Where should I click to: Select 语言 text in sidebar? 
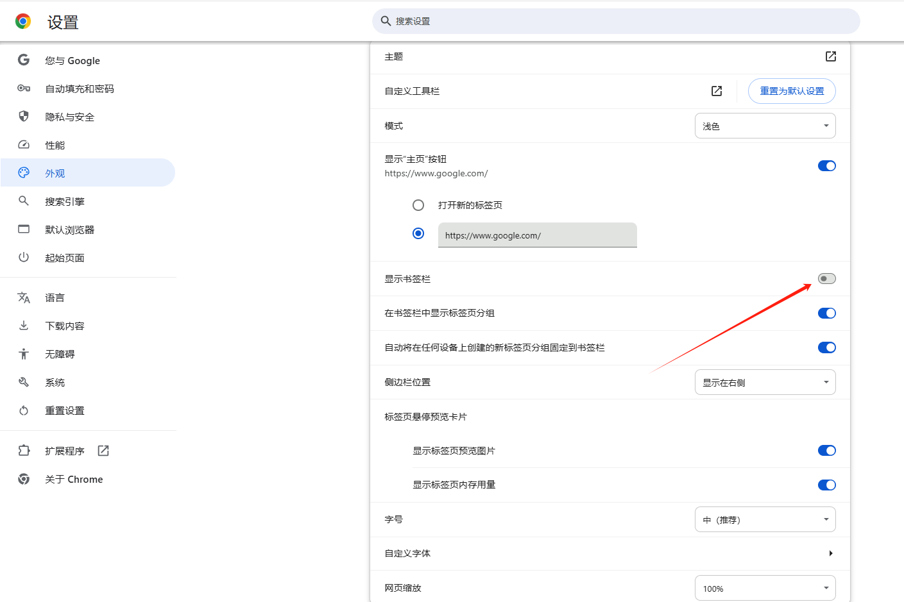coord(55,298)
